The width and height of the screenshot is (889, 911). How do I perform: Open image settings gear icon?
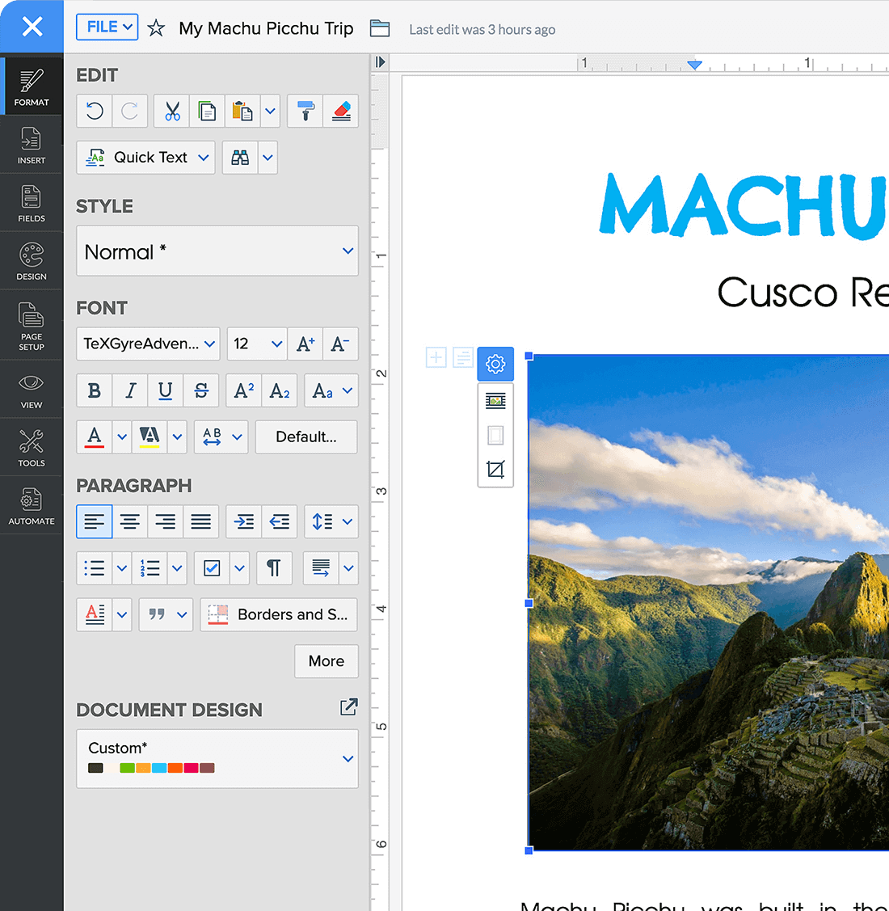495,364
